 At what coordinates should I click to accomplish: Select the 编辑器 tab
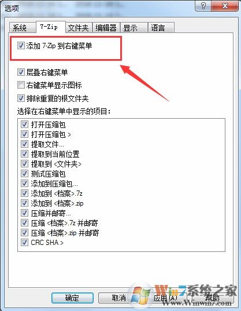[106, 28]
